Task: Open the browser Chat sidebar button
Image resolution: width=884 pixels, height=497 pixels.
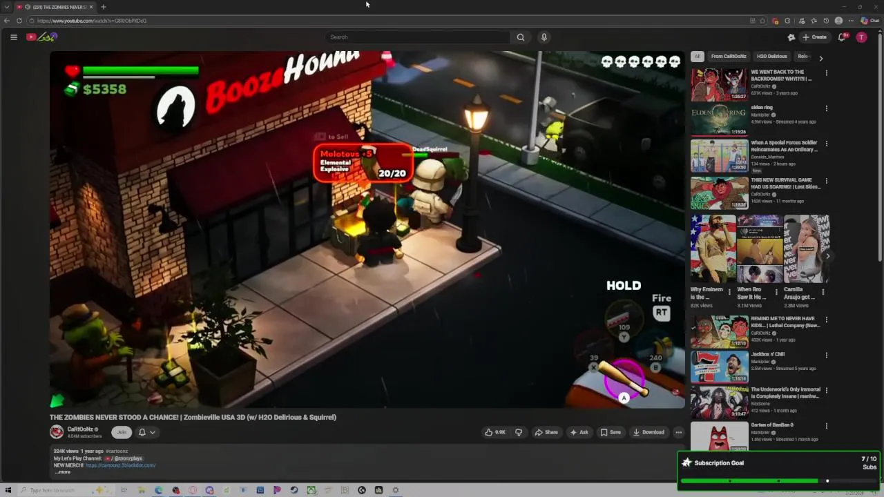Action: 869,21
